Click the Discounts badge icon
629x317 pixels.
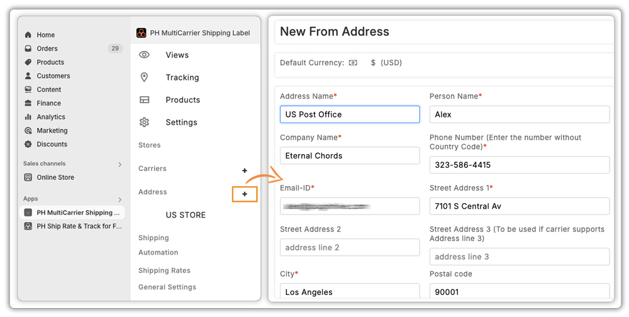28,144
